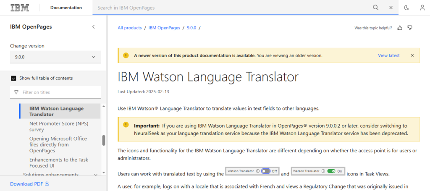Open Solutions enhancements topic

(x=51, y=175)
